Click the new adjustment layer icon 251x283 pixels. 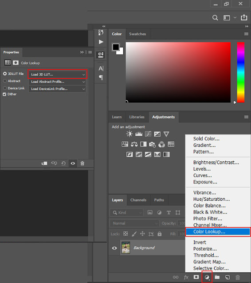pos(207,277)
